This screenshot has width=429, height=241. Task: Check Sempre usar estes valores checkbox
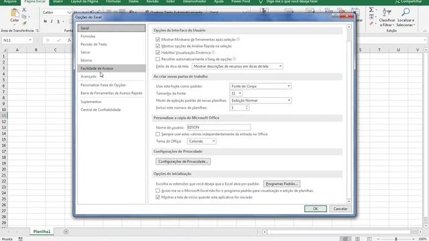click(158, 134)
